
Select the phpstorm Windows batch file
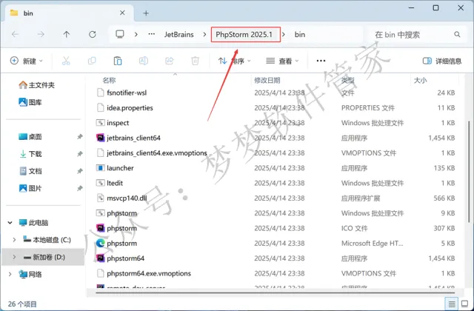coord(121,213)
